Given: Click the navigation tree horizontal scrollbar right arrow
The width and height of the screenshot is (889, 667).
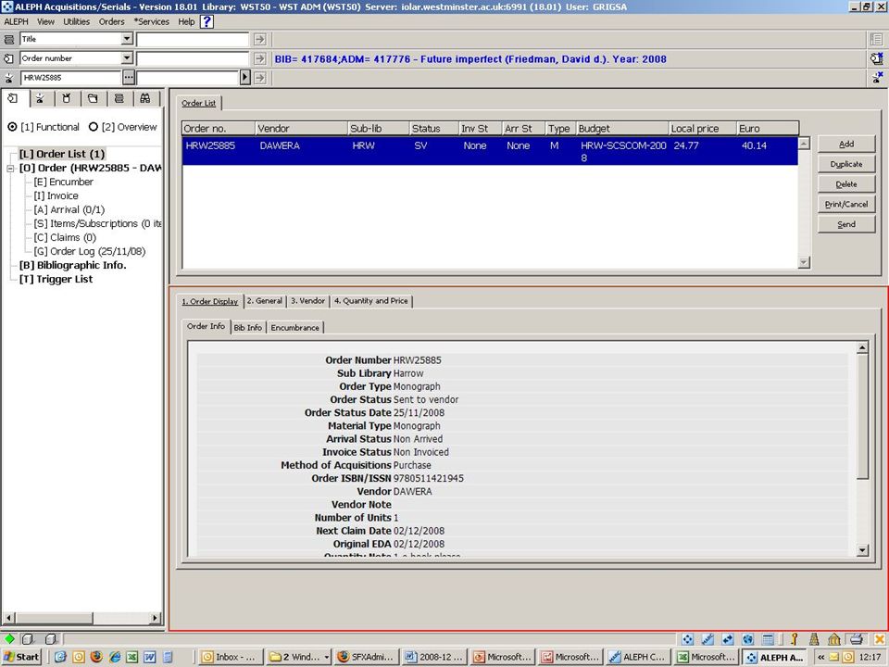Looking at the screenshot, I should point(155,618).
